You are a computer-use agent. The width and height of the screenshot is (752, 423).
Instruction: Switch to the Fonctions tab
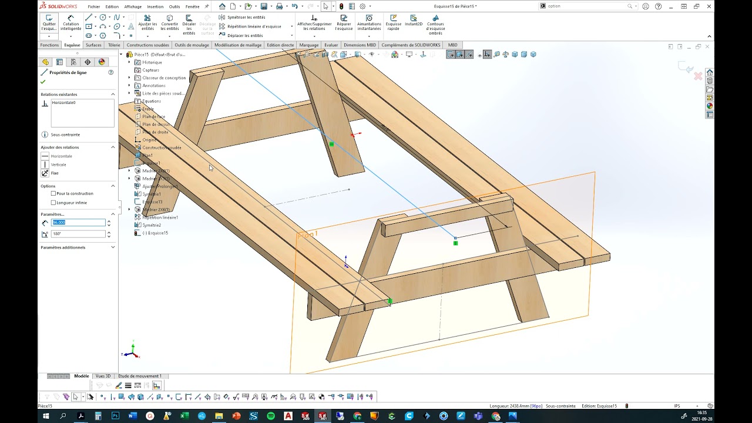[49, 45]
